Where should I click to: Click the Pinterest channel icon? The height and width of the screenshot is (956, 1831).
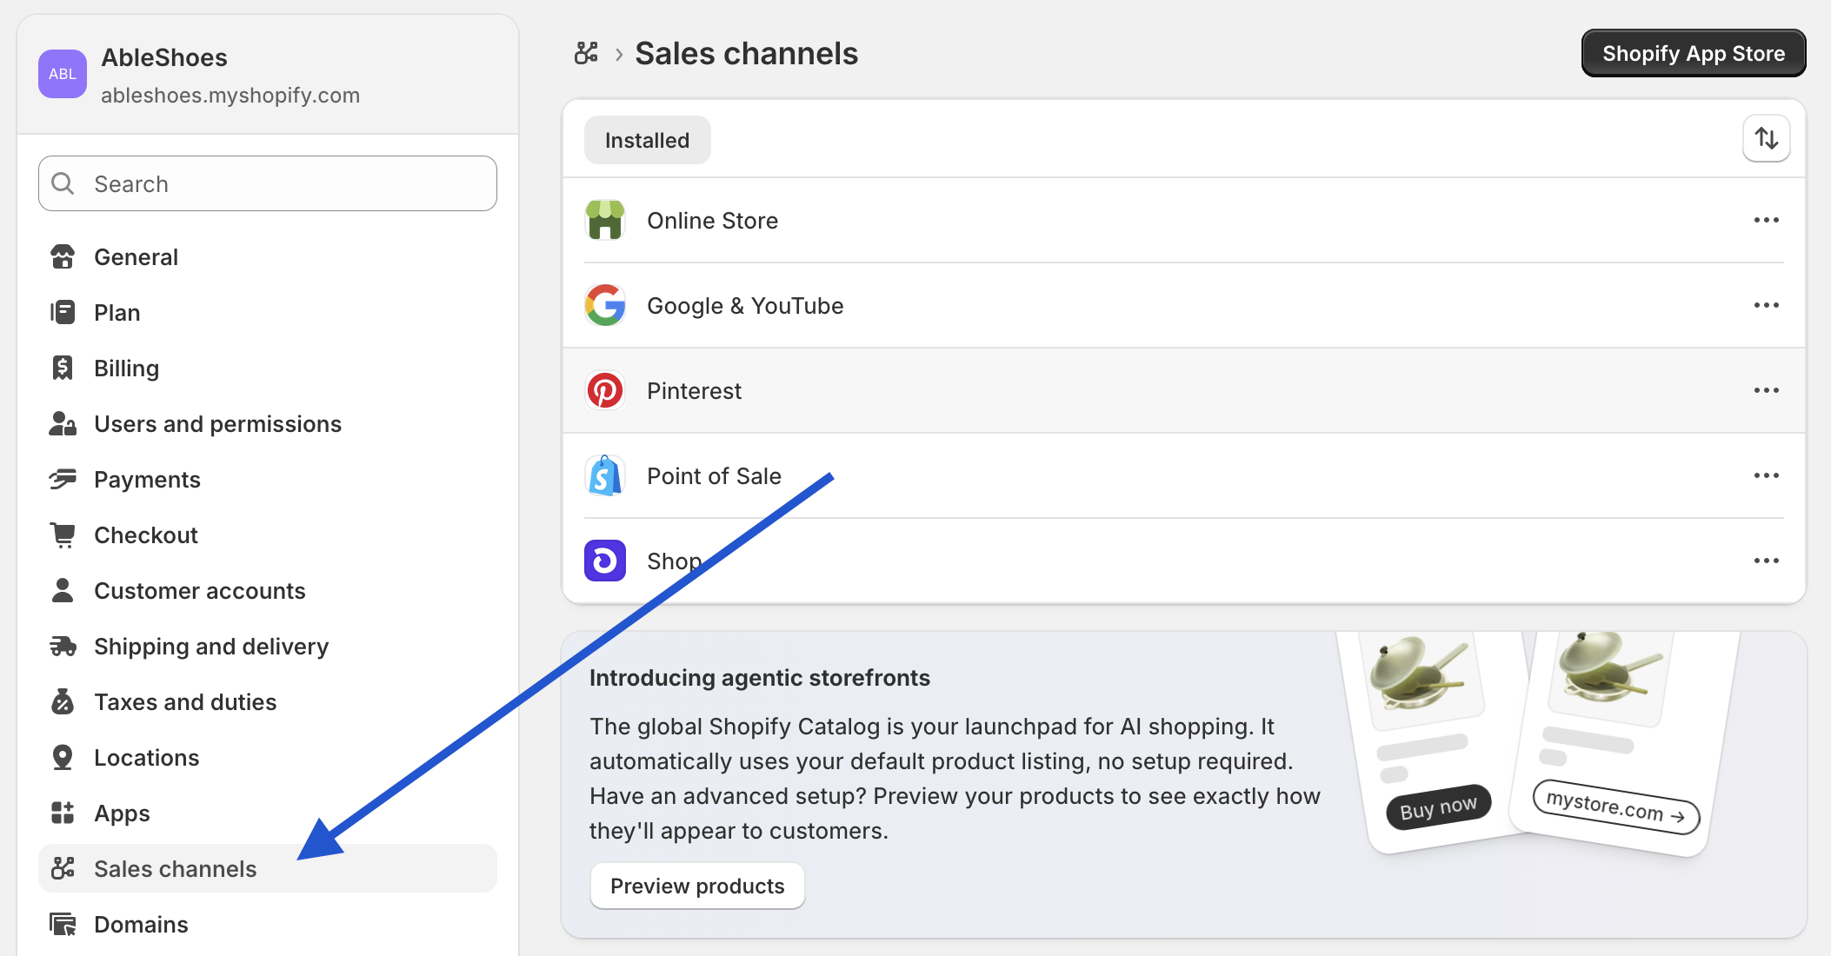pos(605,391)
